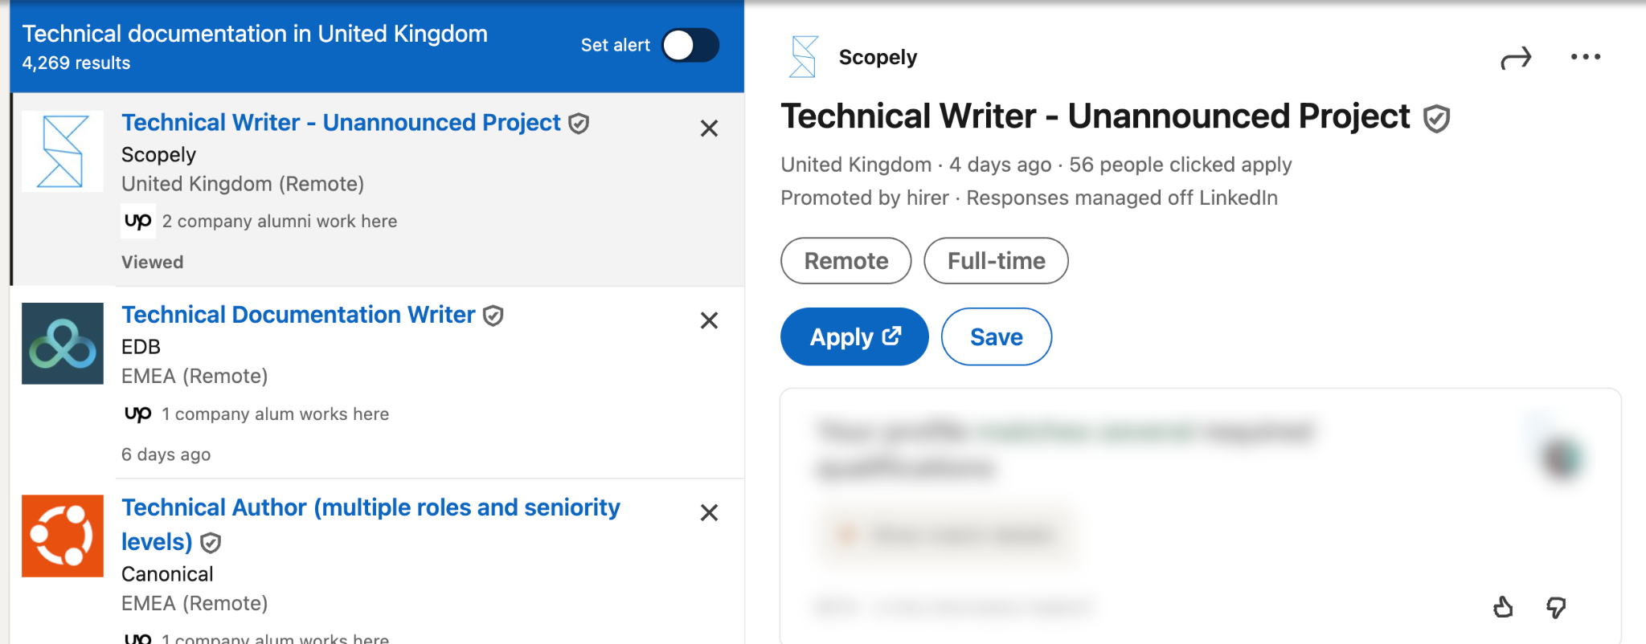This screenshot has width=1646, height=644.
Task: Select Technical Writer - Unannounced Project listing title
Action: [x=341, y=122]
